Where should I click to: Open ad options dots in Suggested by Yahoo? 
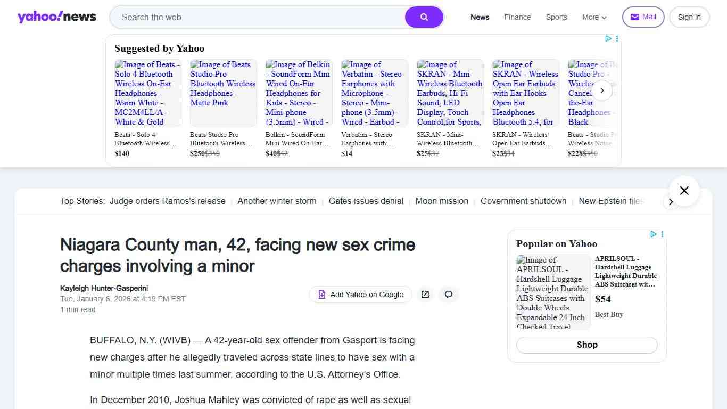pyautogui.click(x=617, y=39)
